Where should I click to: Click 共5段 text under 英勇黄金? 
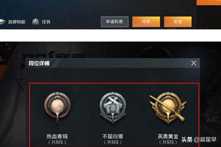pyautogui.click(x=168, y=142)
